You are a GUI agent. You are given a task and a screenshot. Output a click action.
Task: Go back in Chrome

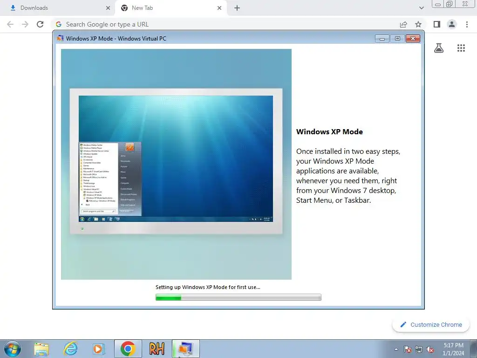click(x=10, y=24)
